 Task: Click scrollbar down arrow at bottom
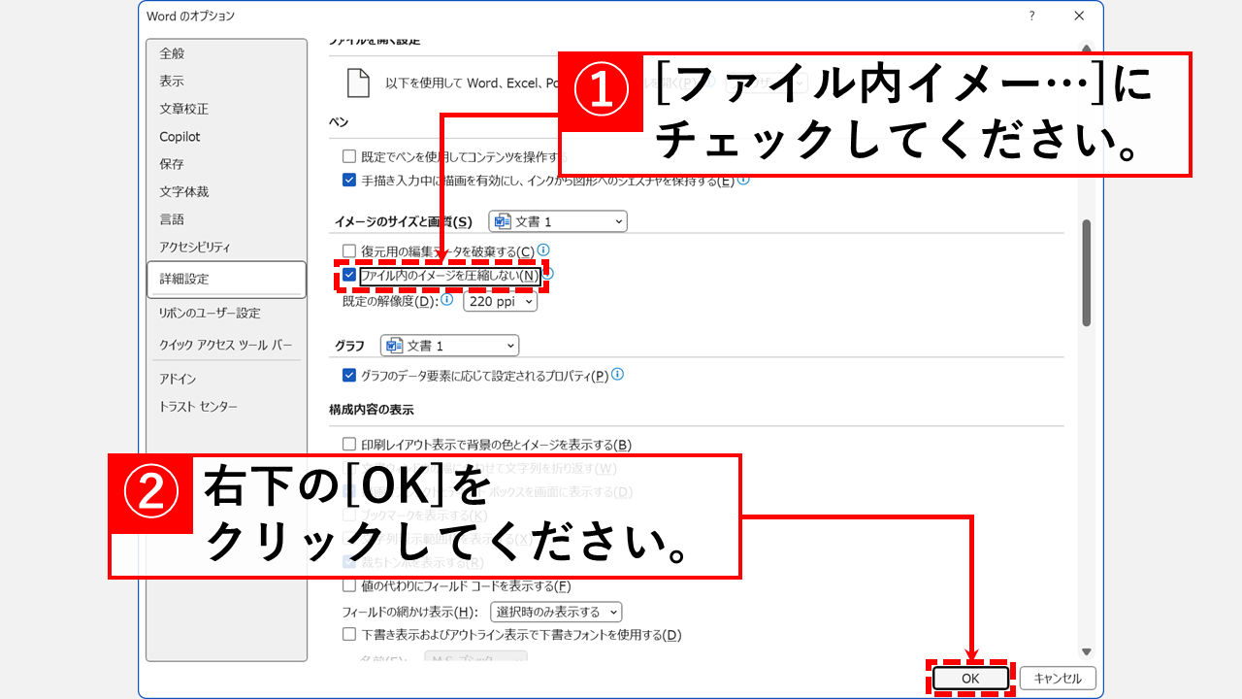point(1087,651)
